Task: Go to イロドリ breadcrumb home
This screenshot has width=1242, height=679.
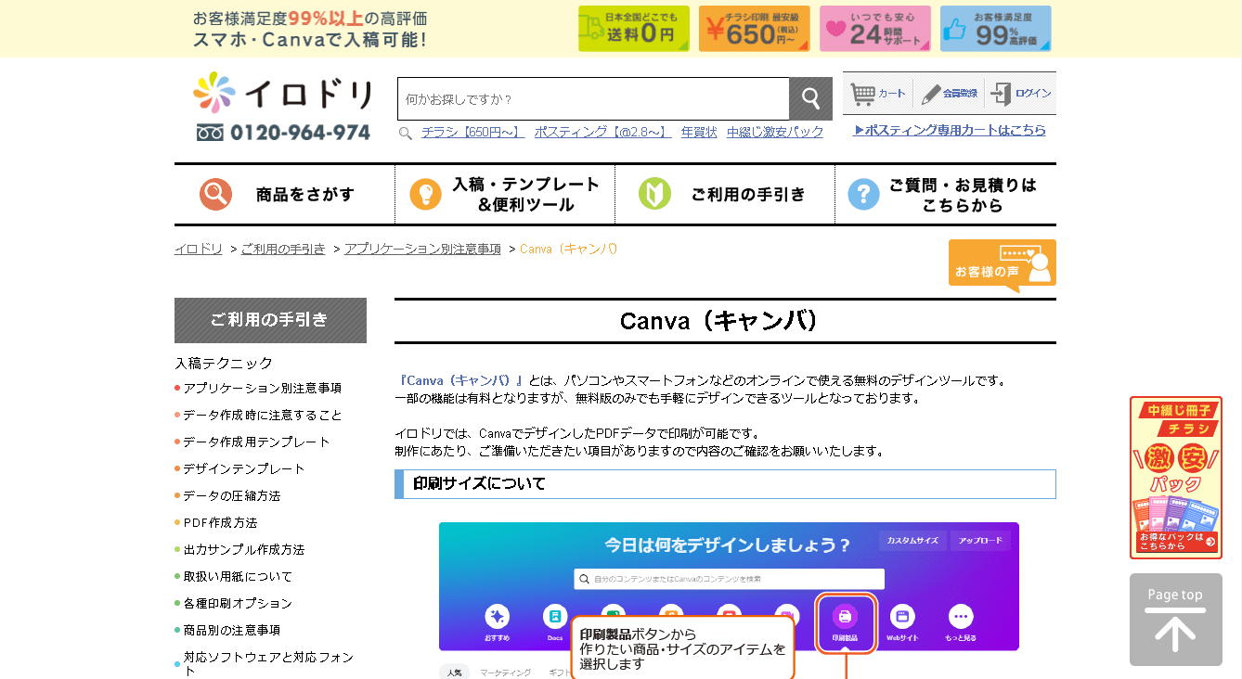Action: pos(199,249)
